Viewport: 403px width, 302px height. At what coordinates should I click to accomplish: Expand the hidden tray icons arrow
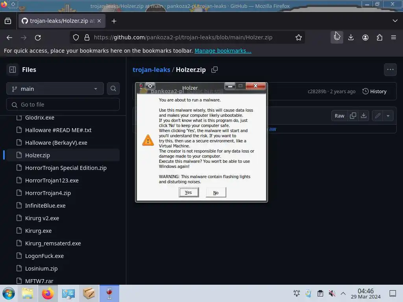coord(343,293)
